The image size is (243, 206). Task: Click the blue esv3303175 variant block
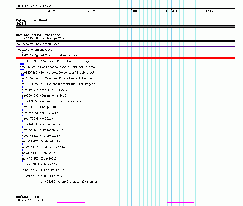tap(22, 87)
